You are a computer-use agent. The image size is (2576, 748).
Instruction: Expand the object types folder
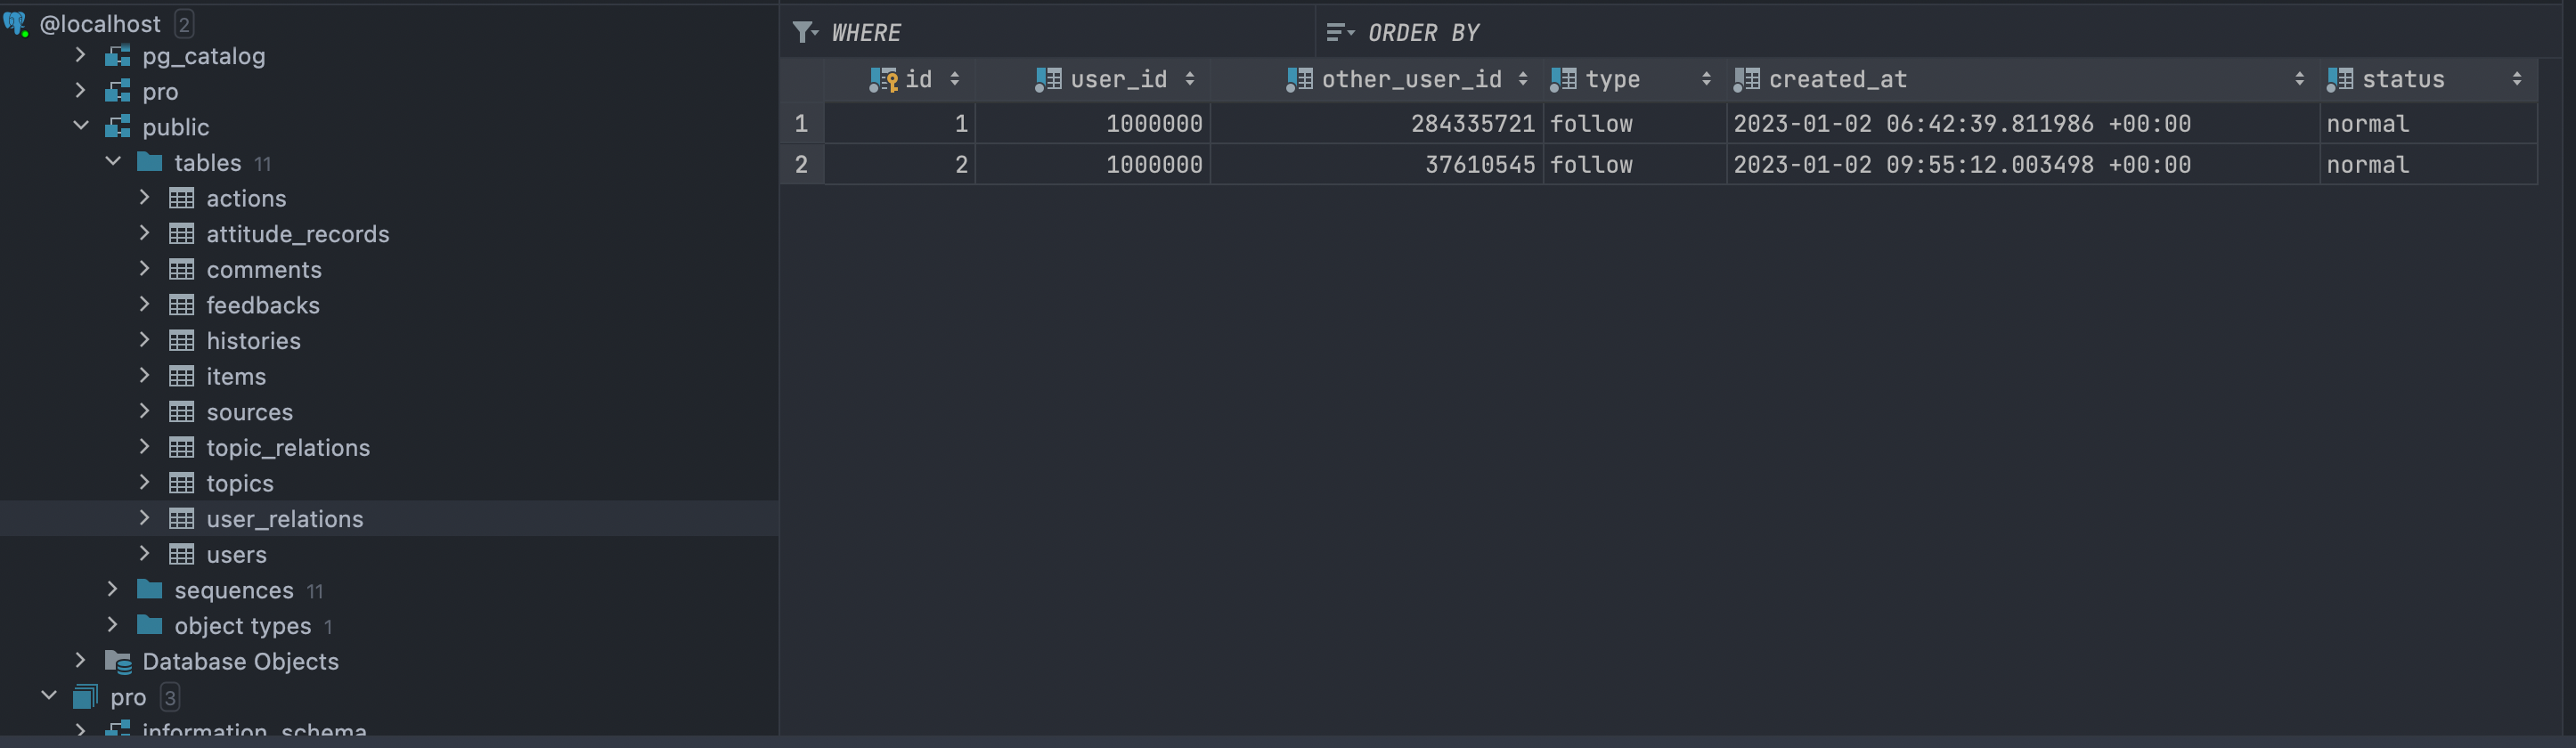(x=113, y=625)
